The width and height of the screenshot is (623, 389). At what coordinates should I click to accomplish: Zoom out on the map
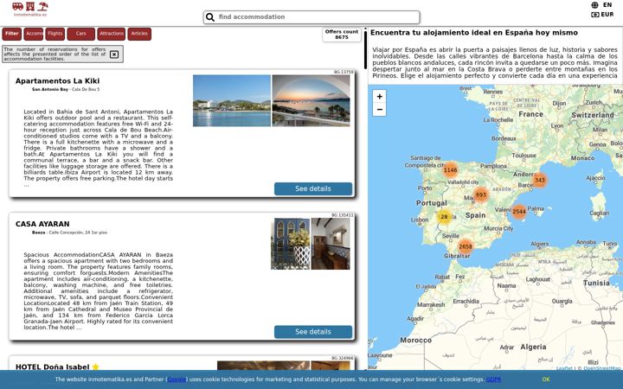click(x=380, y=109)
